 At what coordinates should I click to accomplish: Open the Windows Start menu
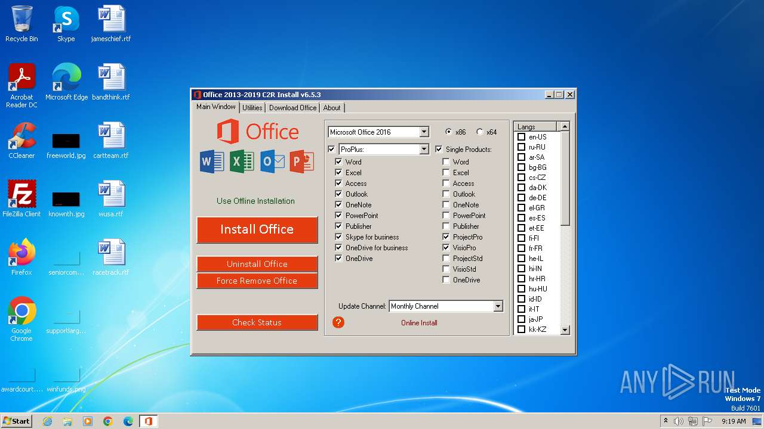[16, 421]
